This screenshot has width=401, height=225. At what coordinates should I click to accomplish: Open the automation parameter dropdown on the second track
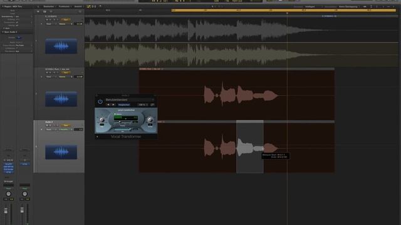pos(66,76)
